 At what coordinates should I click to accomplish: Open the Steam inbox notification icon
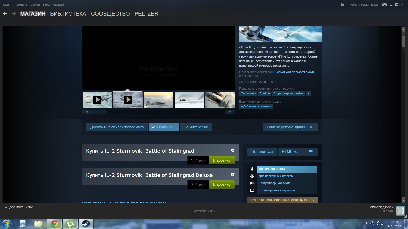[342, 5]
